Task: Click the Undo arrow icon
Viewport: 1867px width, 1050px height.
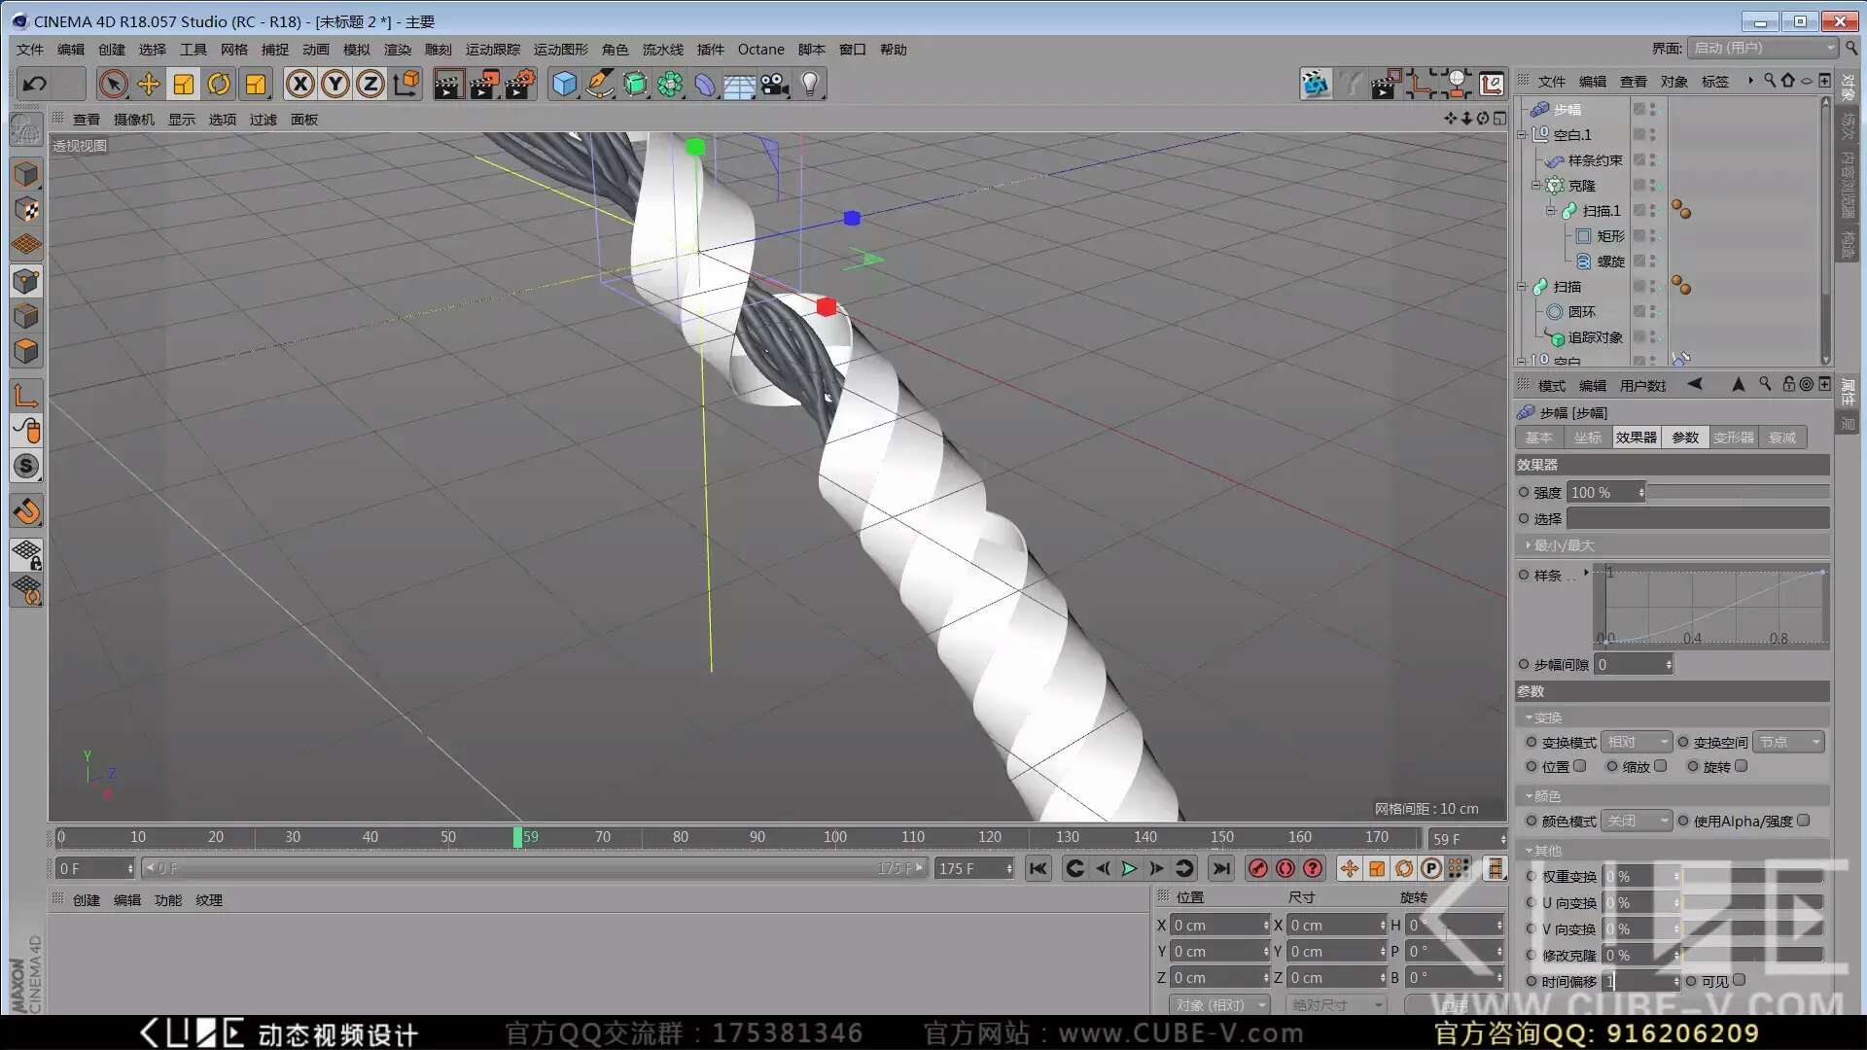Action: pyautogui.click(x=35, y=85)
